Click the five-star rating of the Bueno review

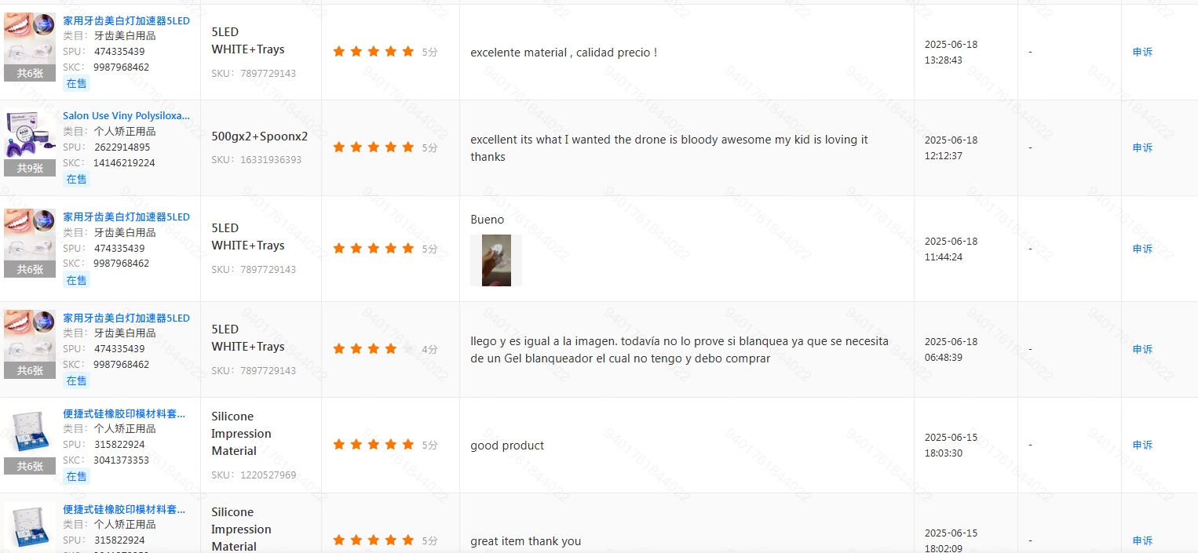click(x=373, y=249)
